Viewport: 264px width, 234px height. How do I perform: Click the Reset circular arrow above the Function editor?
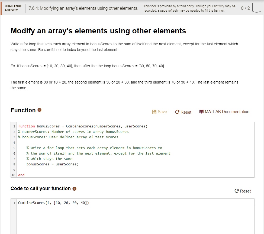coord(178,112)
